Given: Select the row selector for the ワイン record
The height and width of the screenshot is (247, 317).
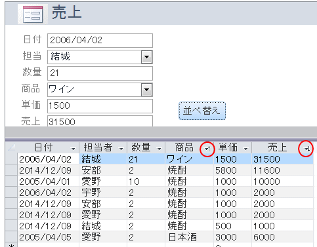Looking at the screenshot, I should tap(11, 159).
